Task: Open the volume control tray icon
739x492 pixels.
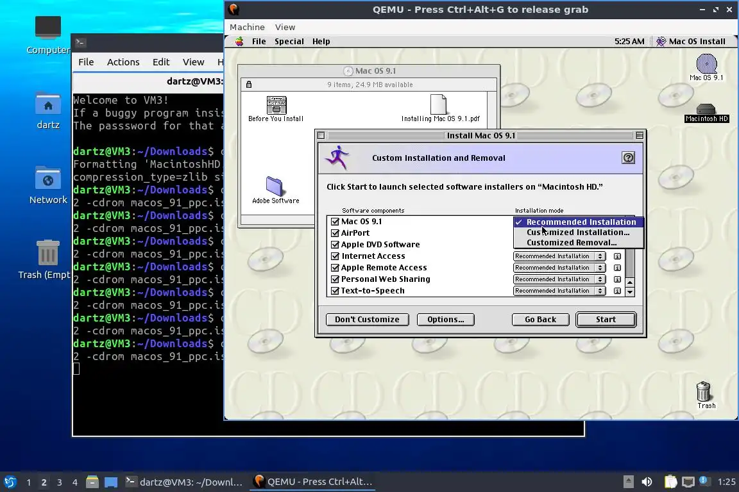Action: tap(647, 482)
